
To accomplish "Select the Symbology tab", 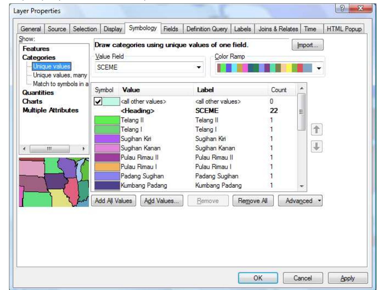I will tap(143, 28).
